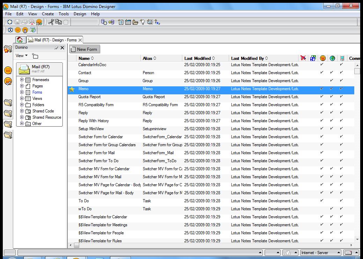This screenshot has height=259, width=363.
Task: Expand the Framesets tree node
Action: pyautogui.click(x=22, y=80)
